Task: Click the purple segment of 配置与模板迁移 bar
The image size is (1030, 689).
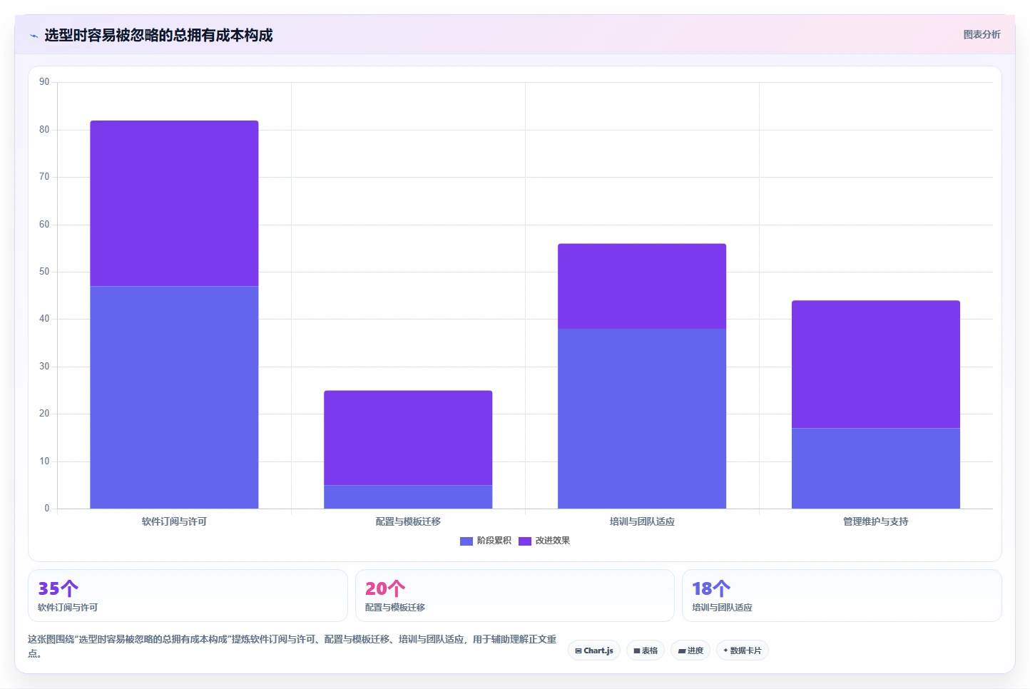Action: click(x=408, y=438)
